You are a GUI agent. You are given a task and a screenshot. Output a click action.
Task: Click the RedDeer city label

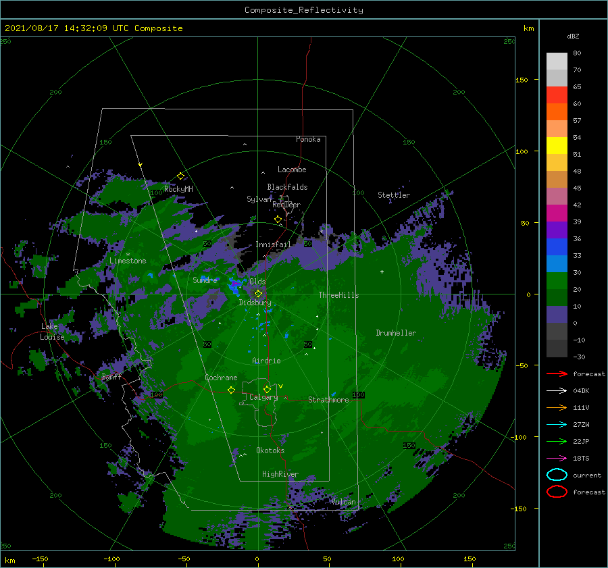tap(286, 205)
